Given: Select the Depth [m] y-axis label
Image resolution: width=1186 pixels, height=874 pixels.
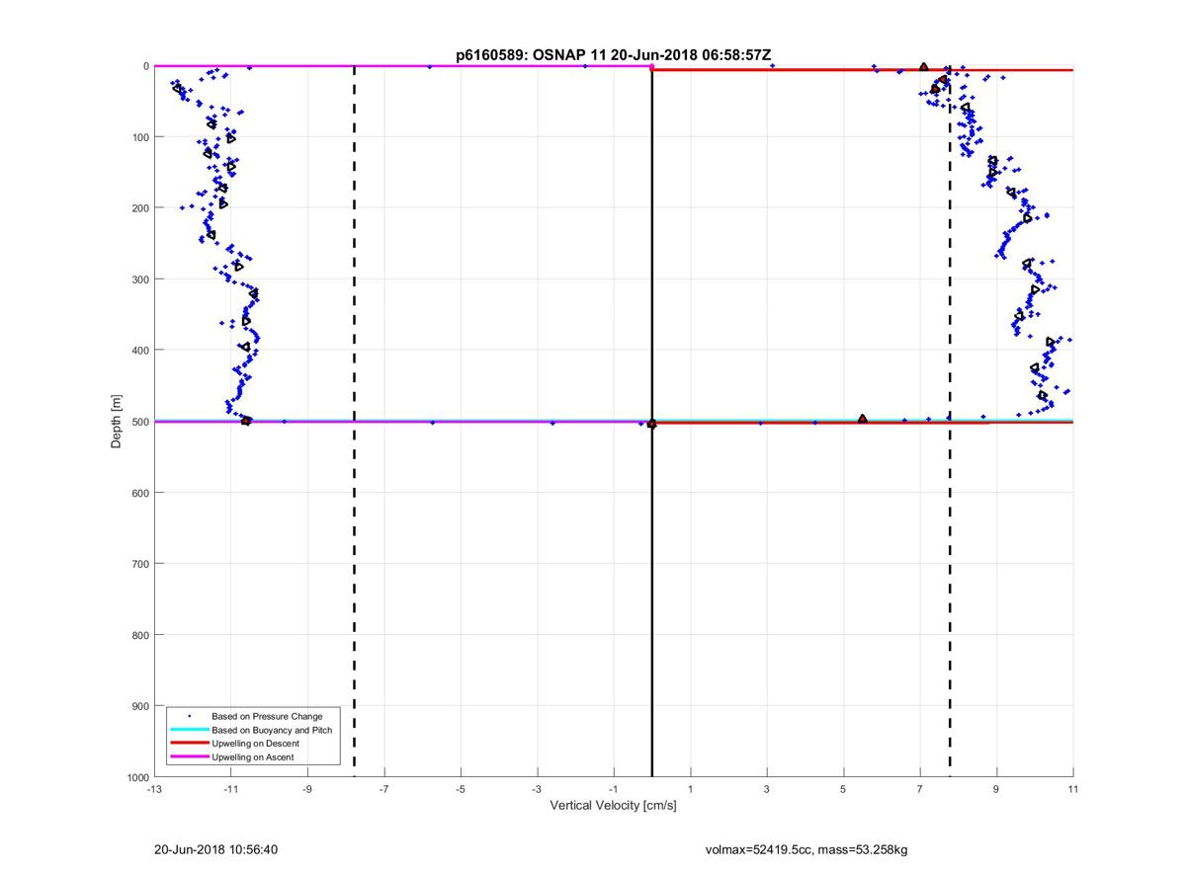Looking at the screenshot, I should [x=117, y=422].
